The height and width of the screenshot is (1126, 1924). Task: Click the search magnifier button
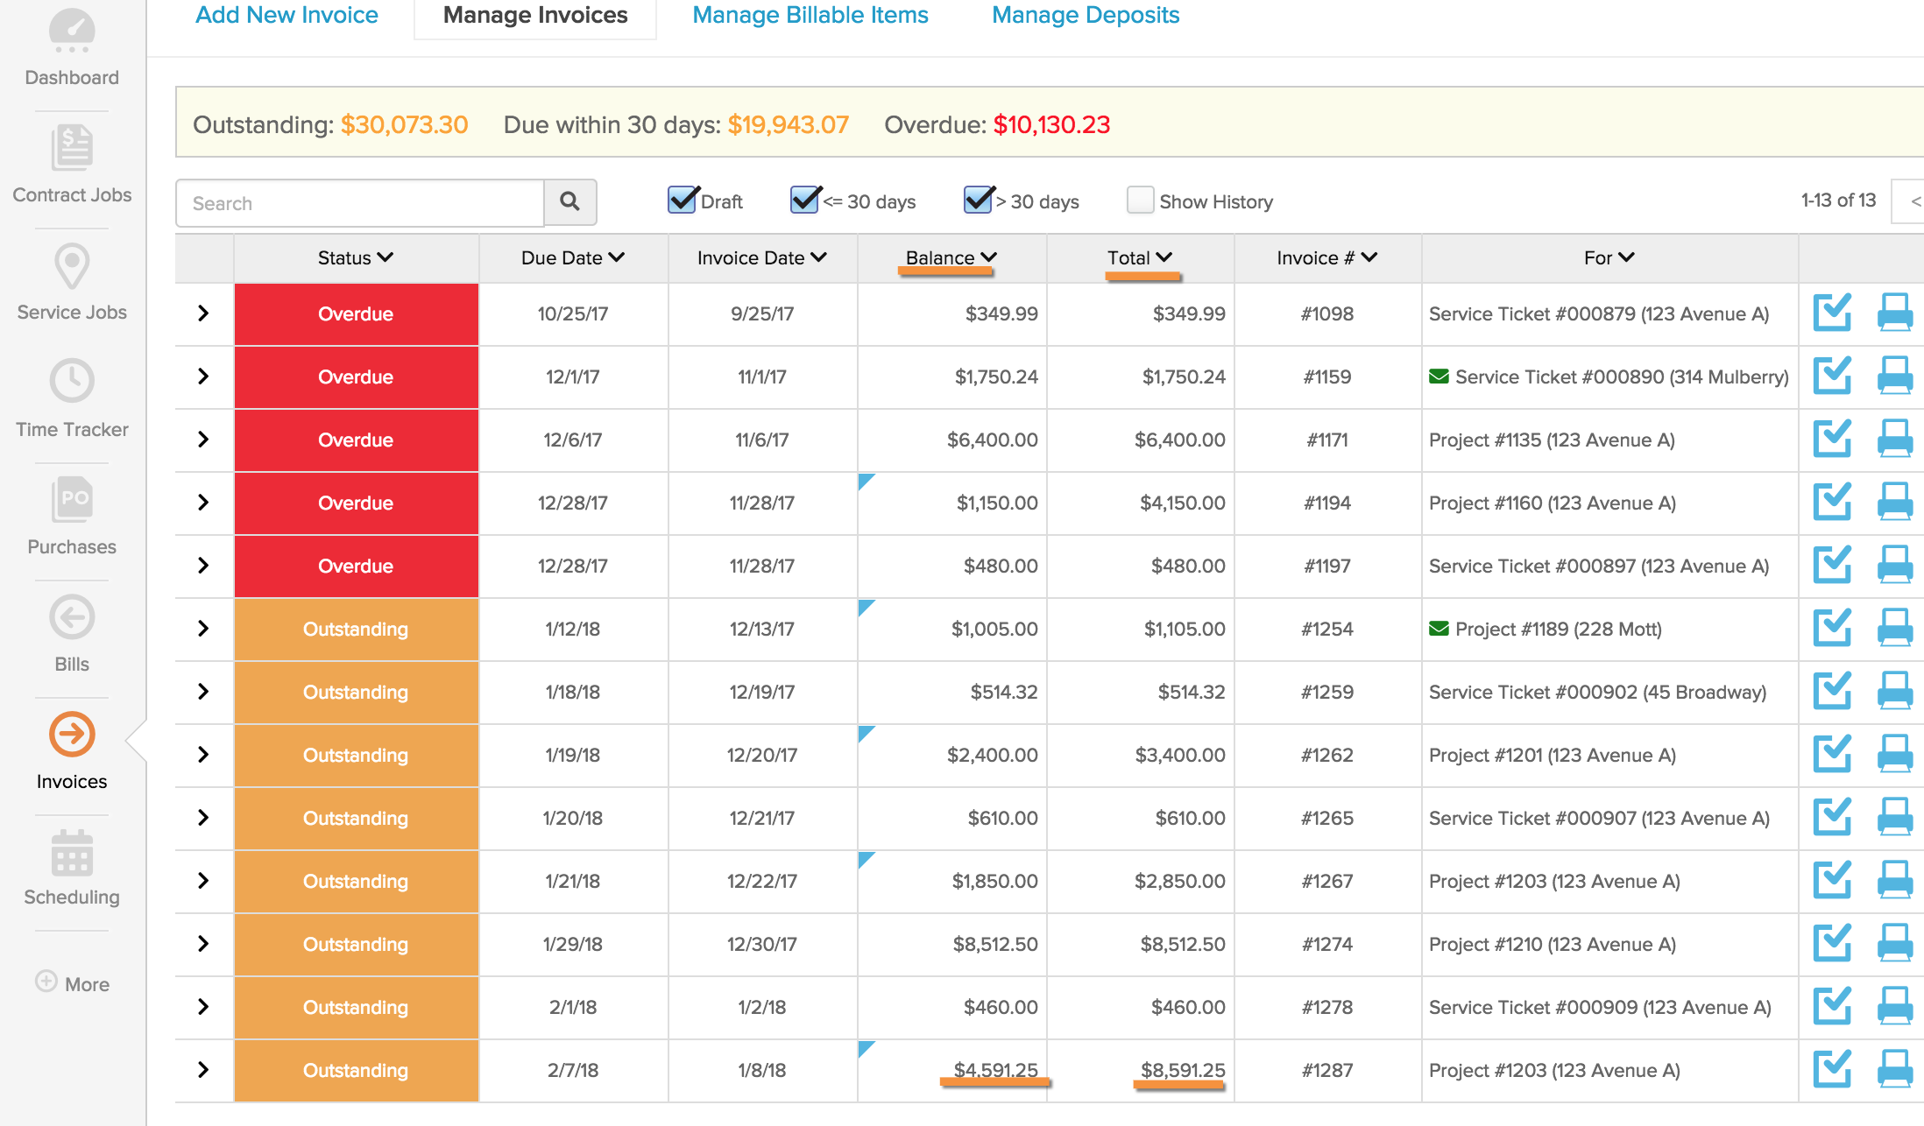point(570,202)
